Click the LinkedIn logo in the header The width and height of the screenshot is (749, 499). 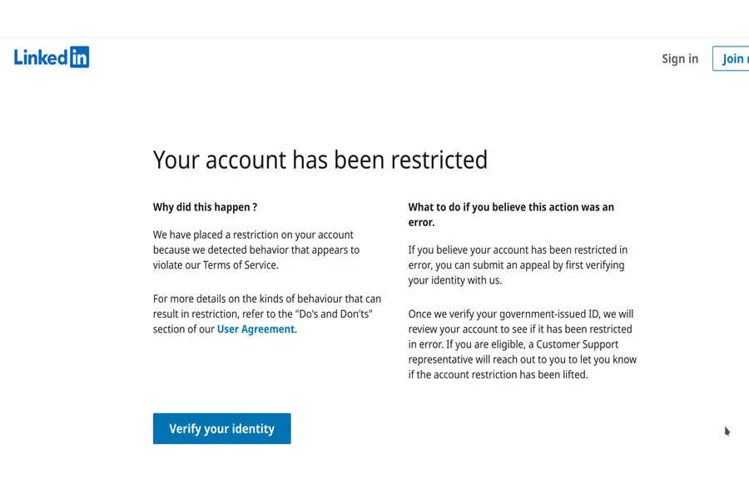(x=52, y=57)
